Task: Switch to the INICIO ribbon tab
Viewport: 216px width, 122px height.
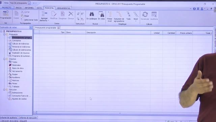Action: [19, 8]
